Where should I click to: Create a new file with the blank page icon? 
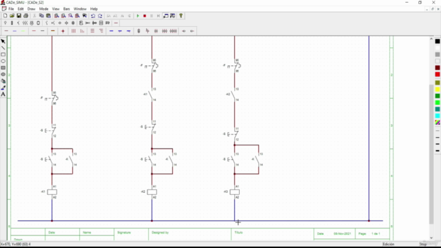point(5,16)
